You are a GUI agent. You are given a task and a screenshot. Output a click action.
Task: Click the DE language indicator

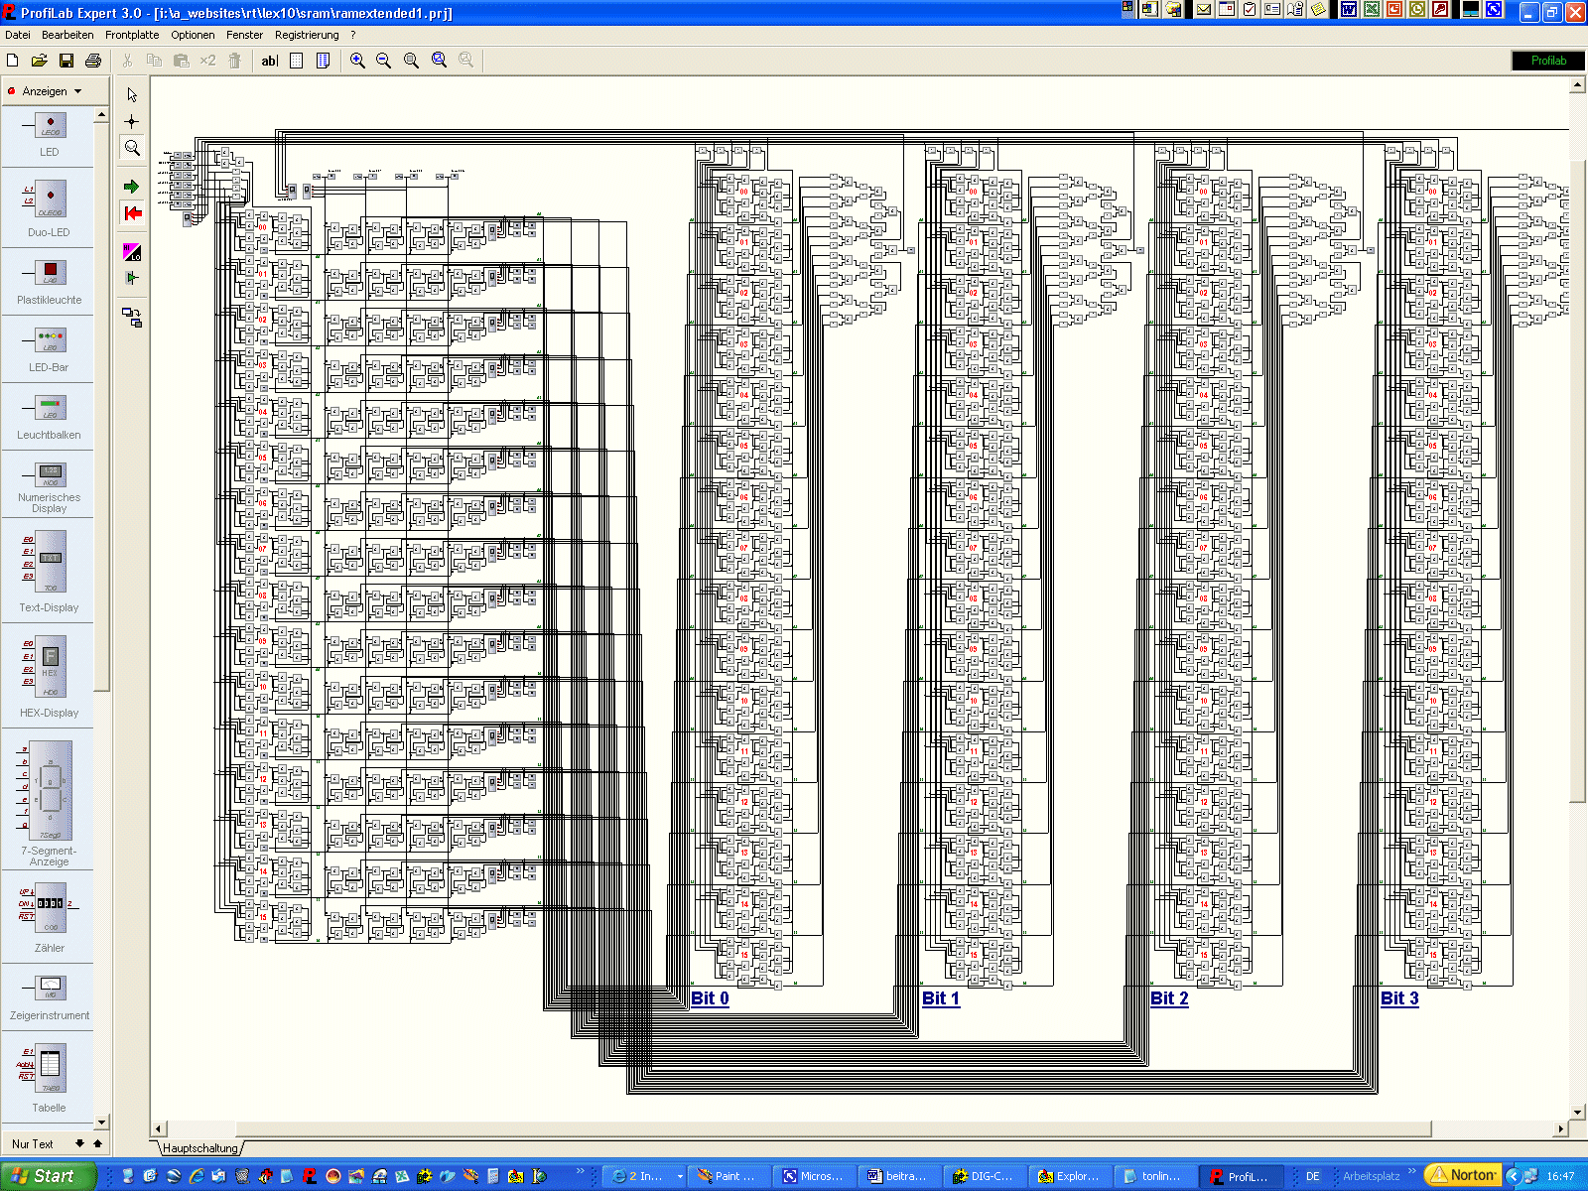[1313, 1176]
